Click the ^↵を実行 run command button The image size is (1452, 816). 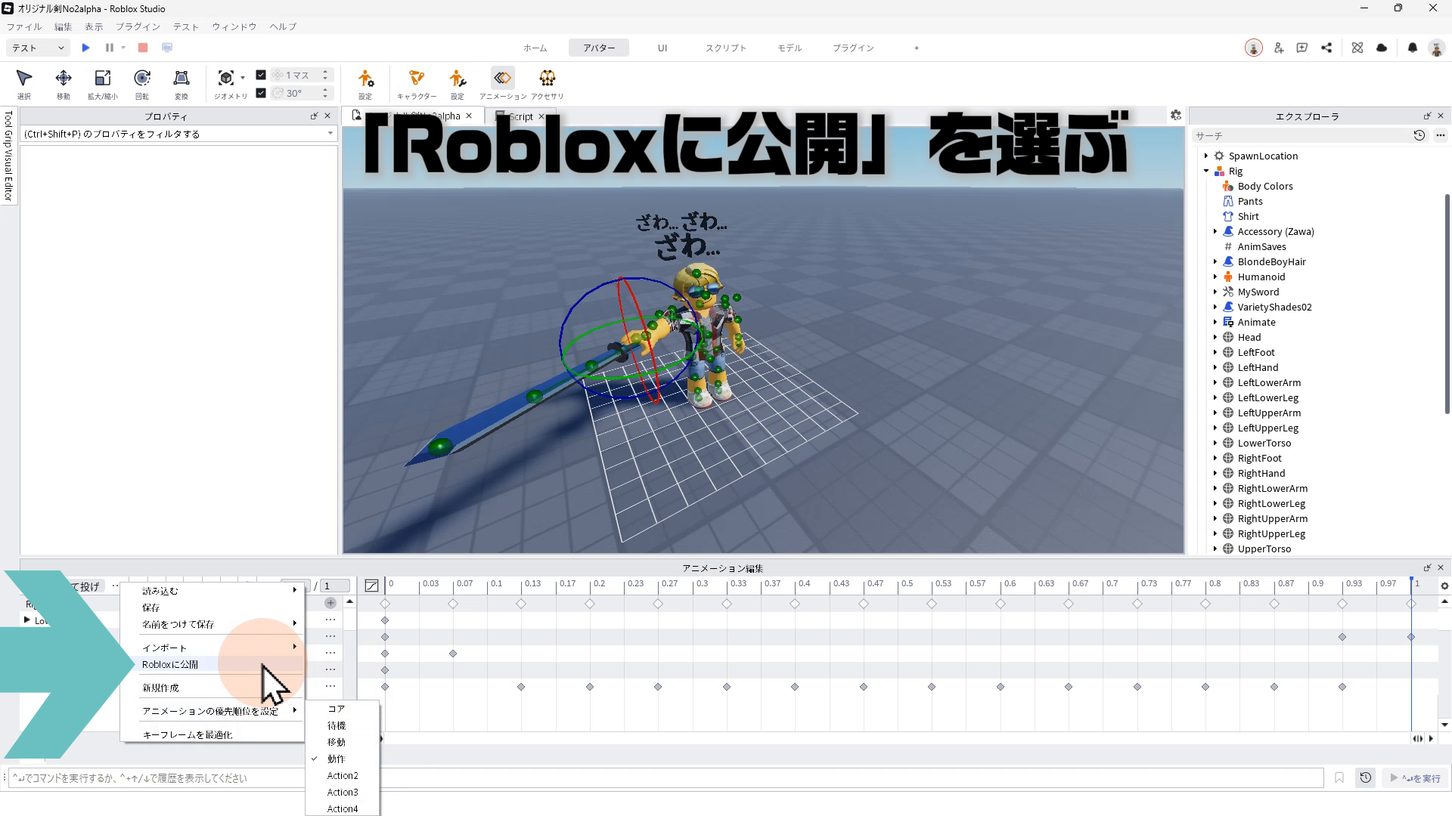click(1416, 778)
